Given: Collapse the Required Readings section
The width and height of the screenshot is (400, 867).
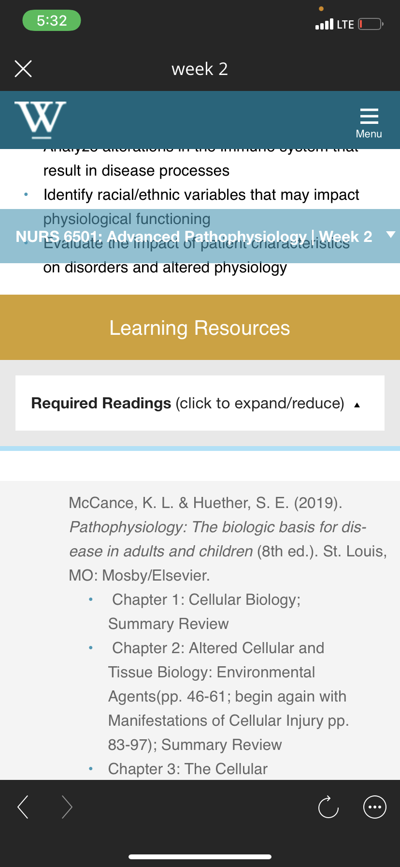Looking at the screenshot, I should [x=200, y=403].
